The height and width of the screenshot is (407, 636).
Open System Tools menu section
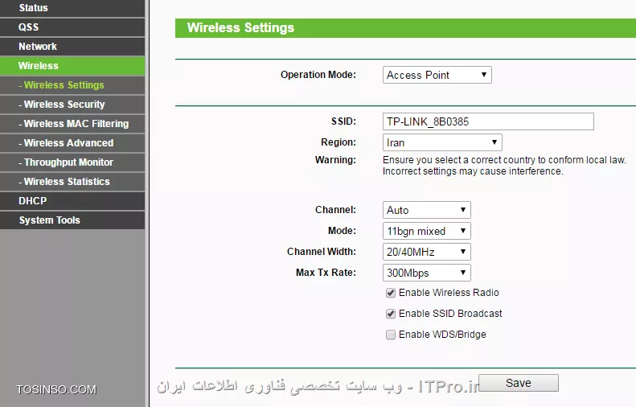[72, 220]
